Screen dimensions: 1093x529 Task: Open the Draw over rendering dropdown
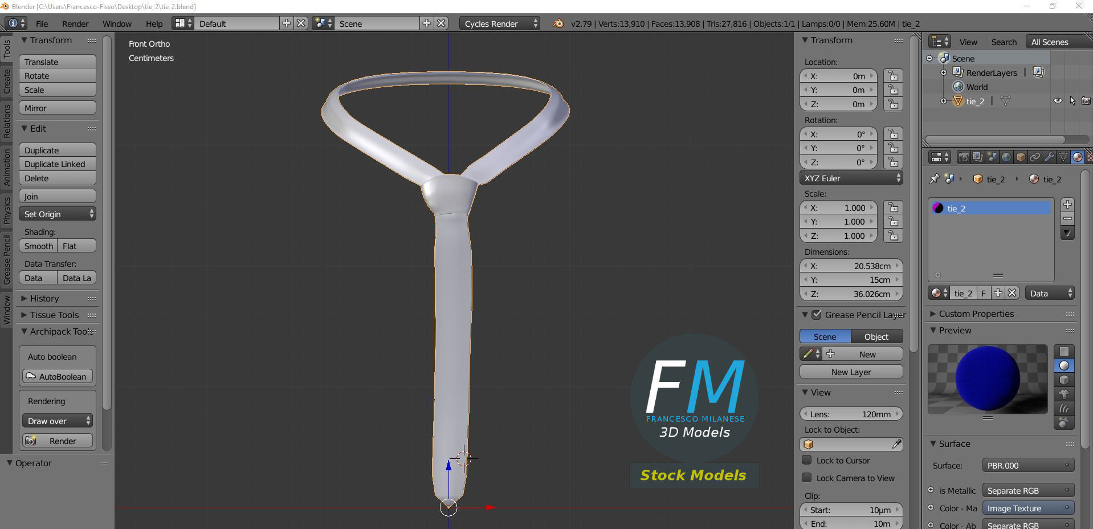[58, 421]
